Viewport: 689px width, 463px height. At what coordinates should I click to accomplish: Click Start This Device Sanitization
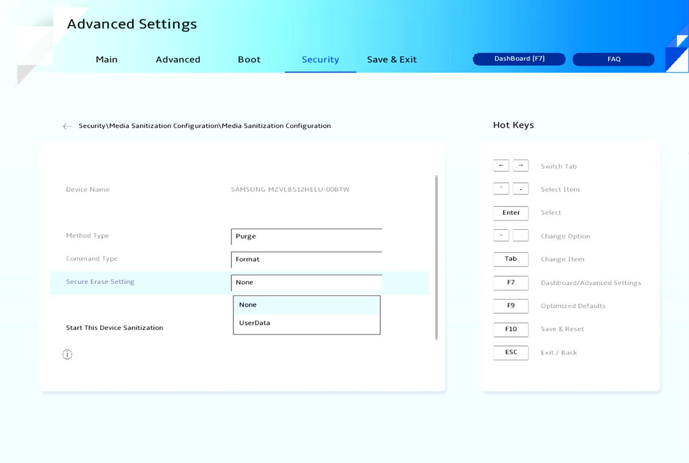tap(114, 328)
